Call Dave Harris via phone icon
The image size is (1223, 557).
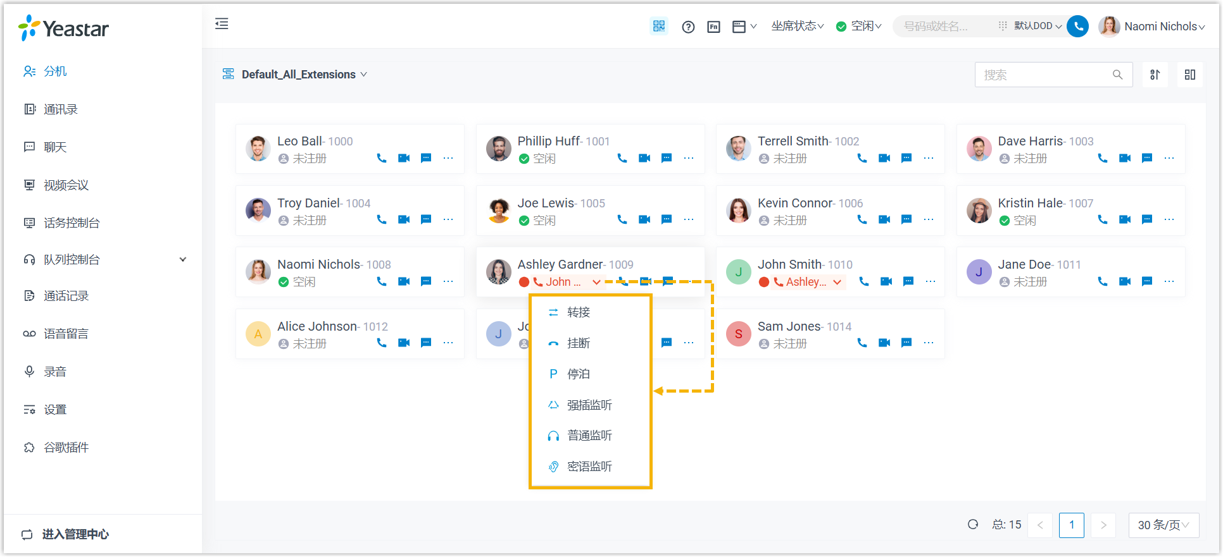pyautogui.click(x=1103, y=158)
